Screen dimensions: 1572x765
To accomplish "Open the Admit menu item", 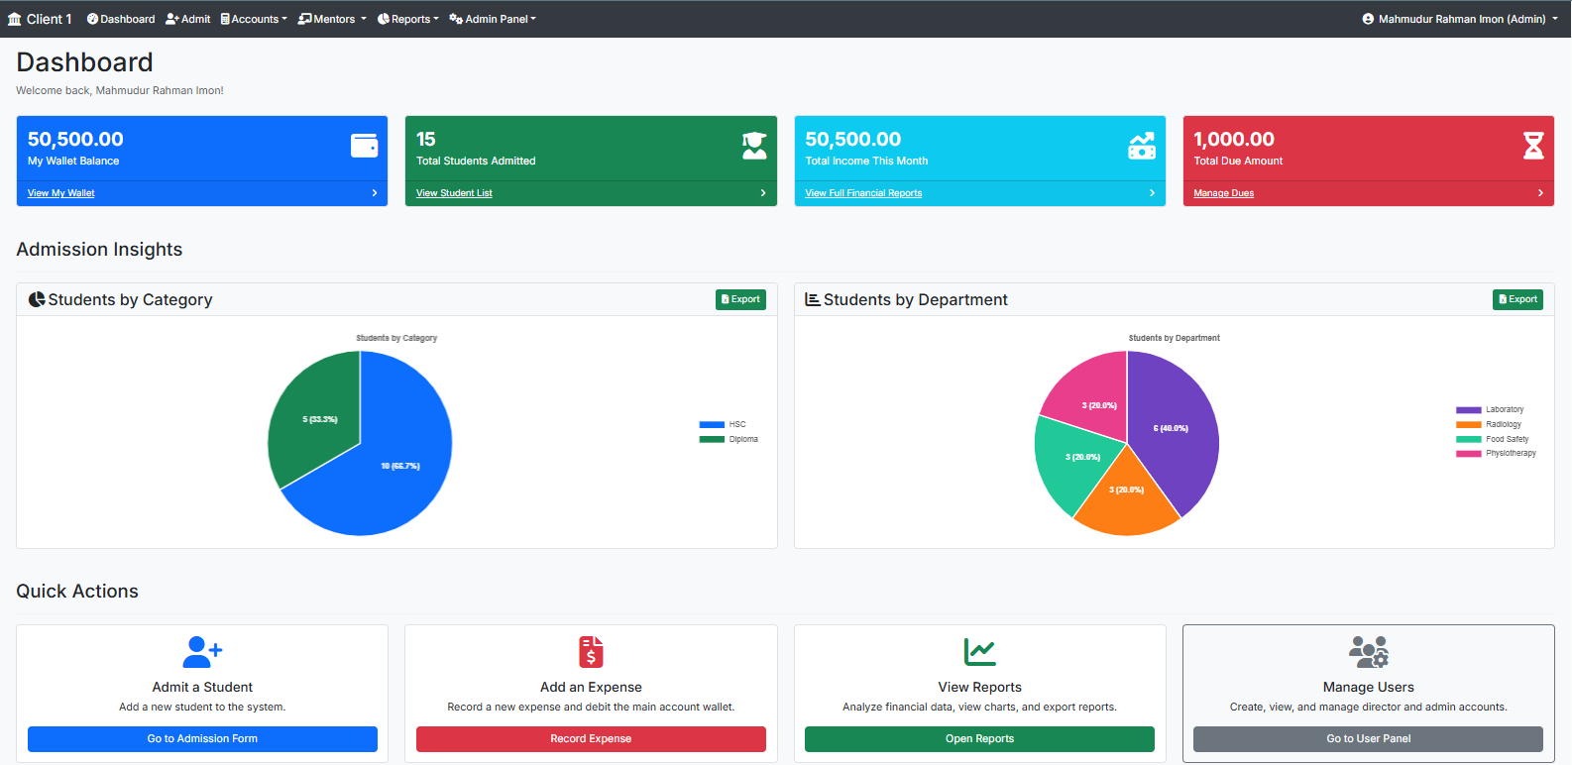I will click(188, 19).
